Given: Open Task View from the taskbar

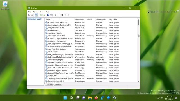Looking at the screenshot, I should (78, 98).
